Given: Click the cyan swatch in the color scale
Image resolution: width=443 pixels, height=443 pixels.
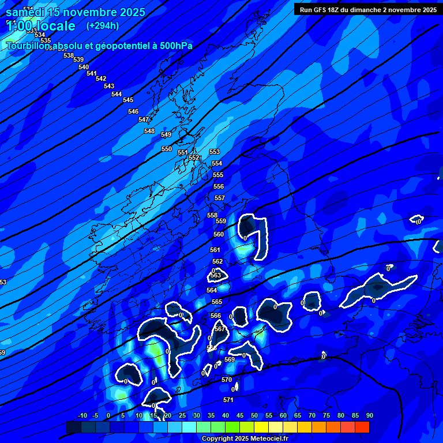Looking at the screenshot, I should point(189,427).
